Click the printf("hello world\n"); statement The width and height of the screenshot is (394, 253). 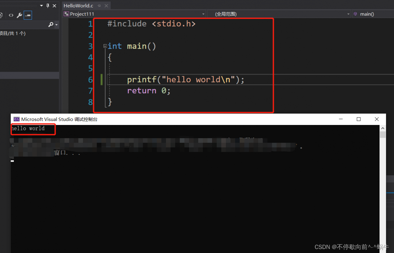pyautogui.click(x=186, y=80)
